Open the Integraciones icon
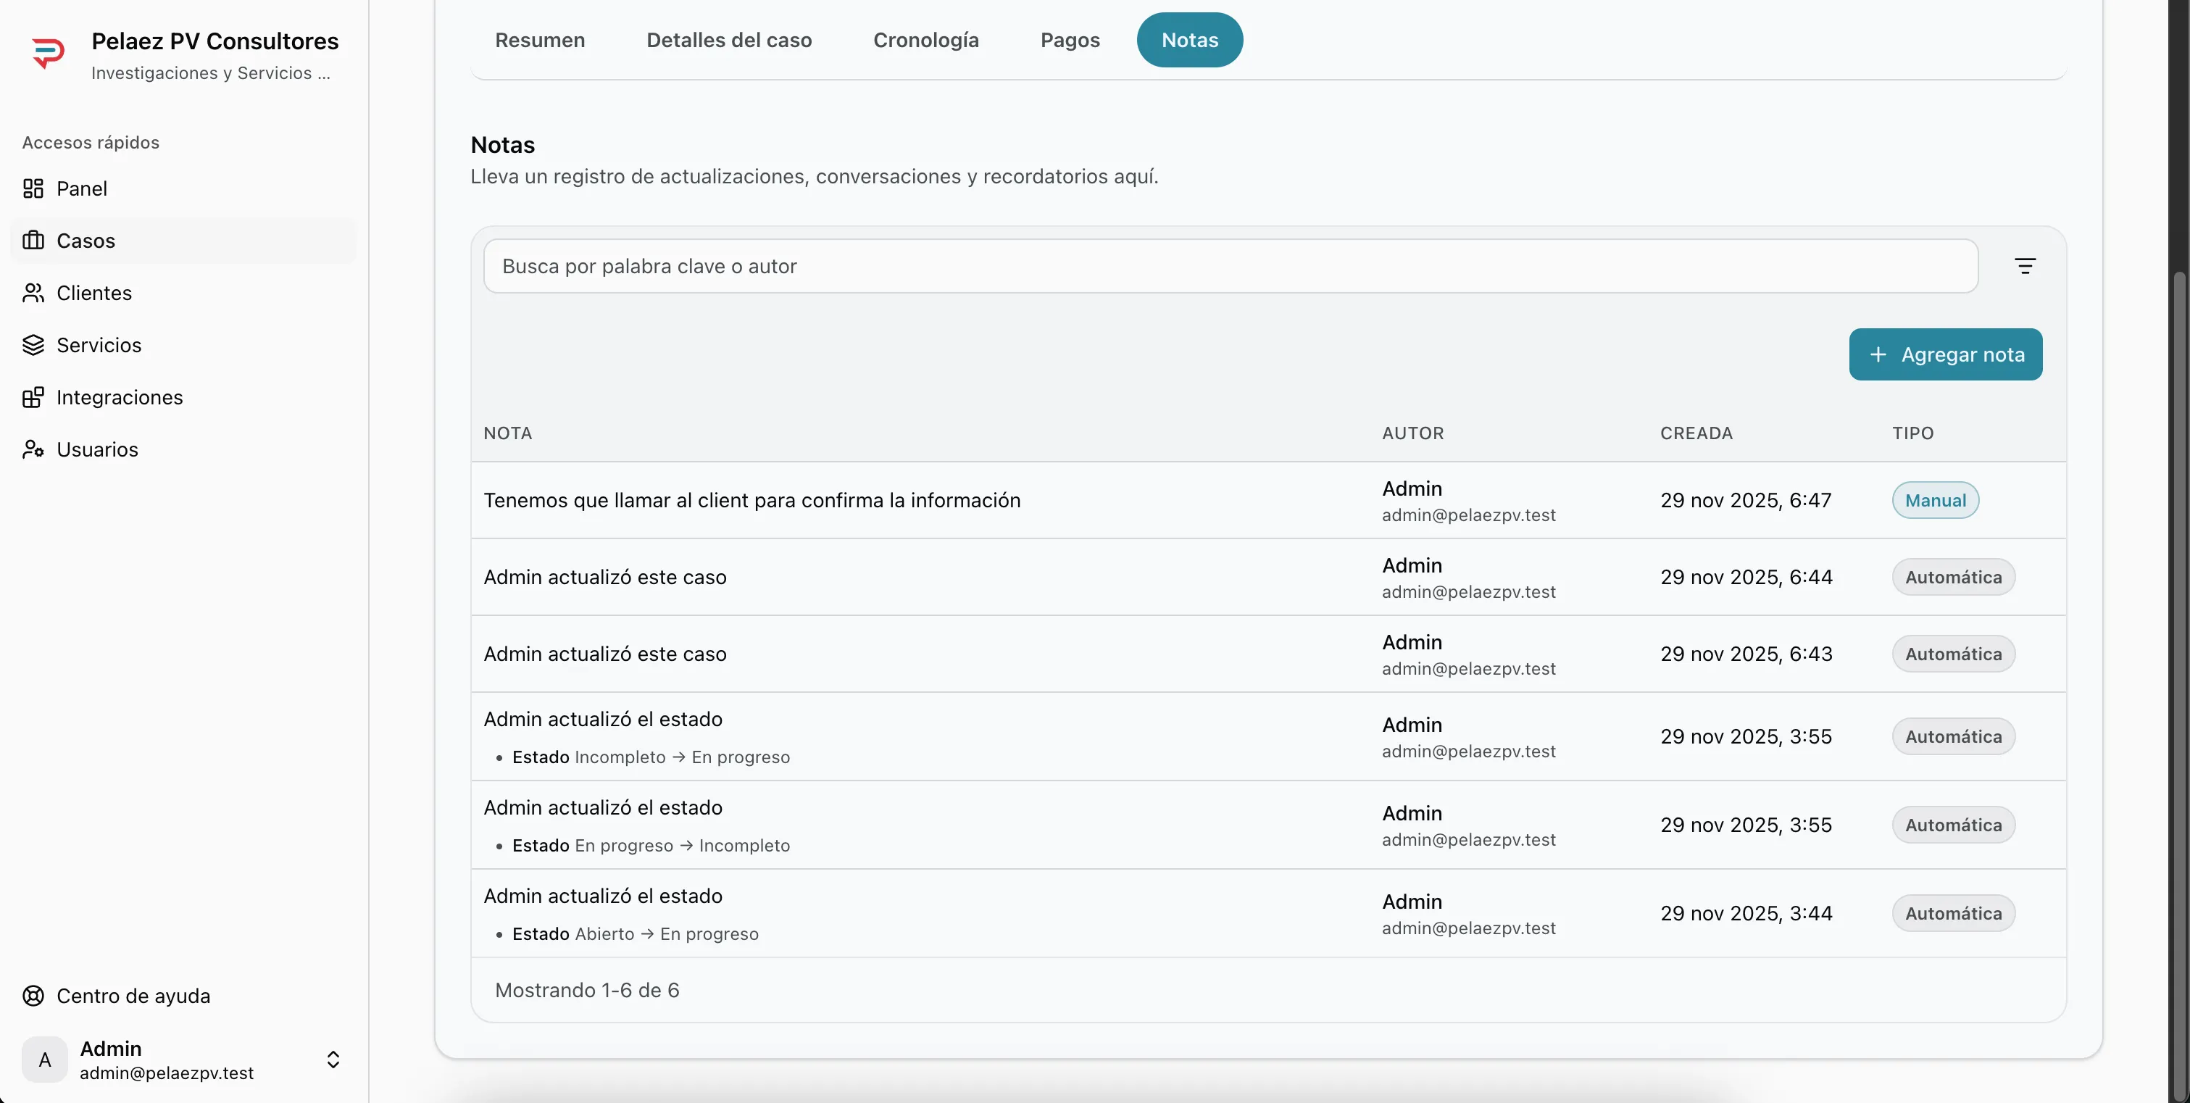2190x1103 pixels. tap(33, 397)
